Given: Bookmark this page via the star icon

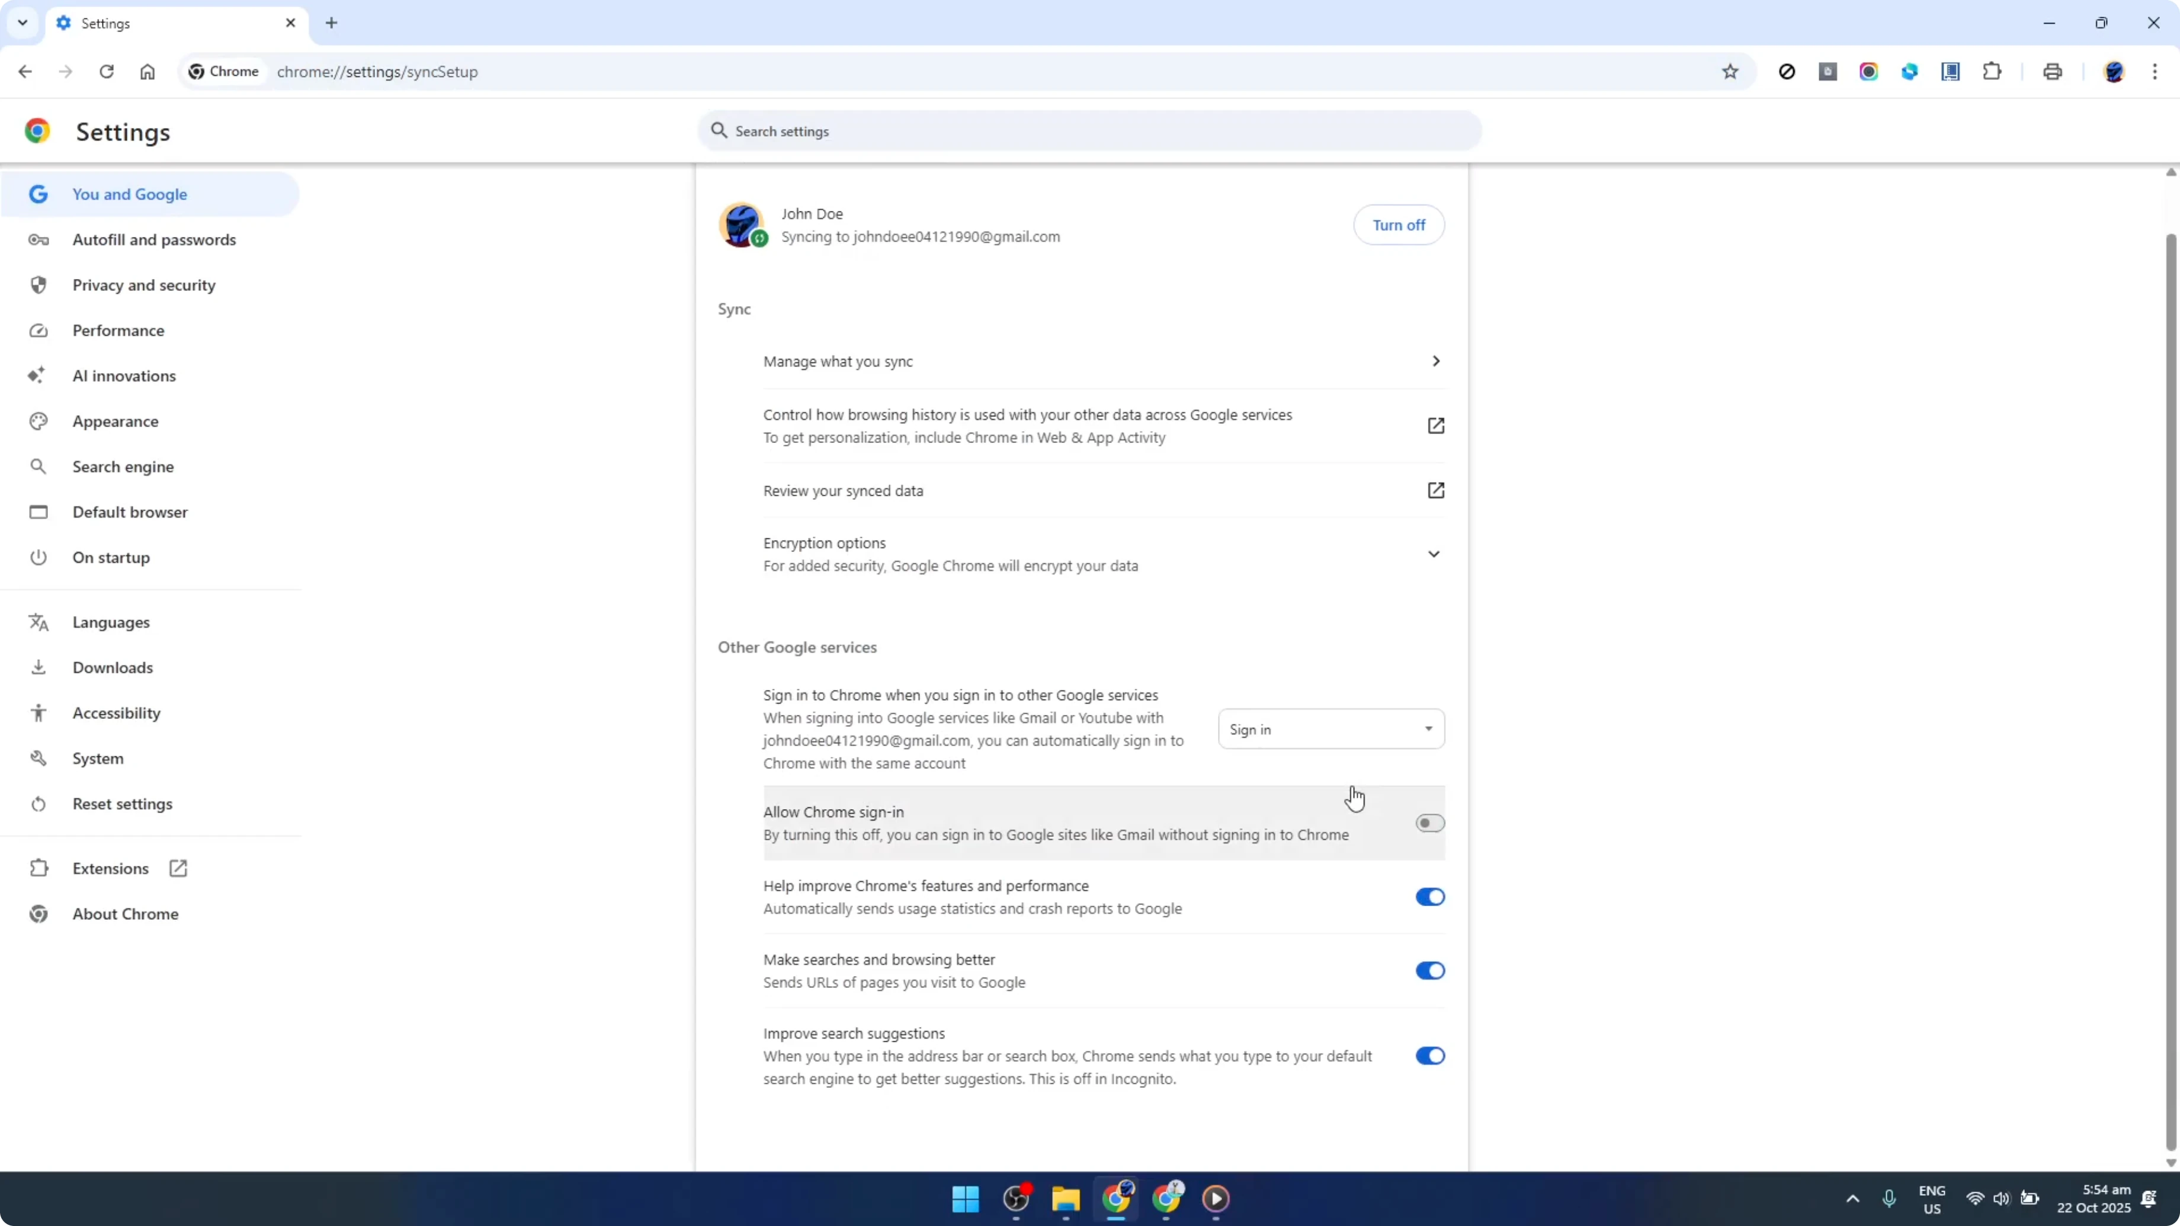Looking at the screenshot, I should click(1730, 71).
